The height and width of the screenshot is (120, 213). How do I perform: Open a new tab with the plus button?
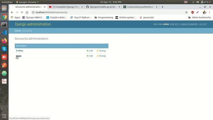coord(162,7)
